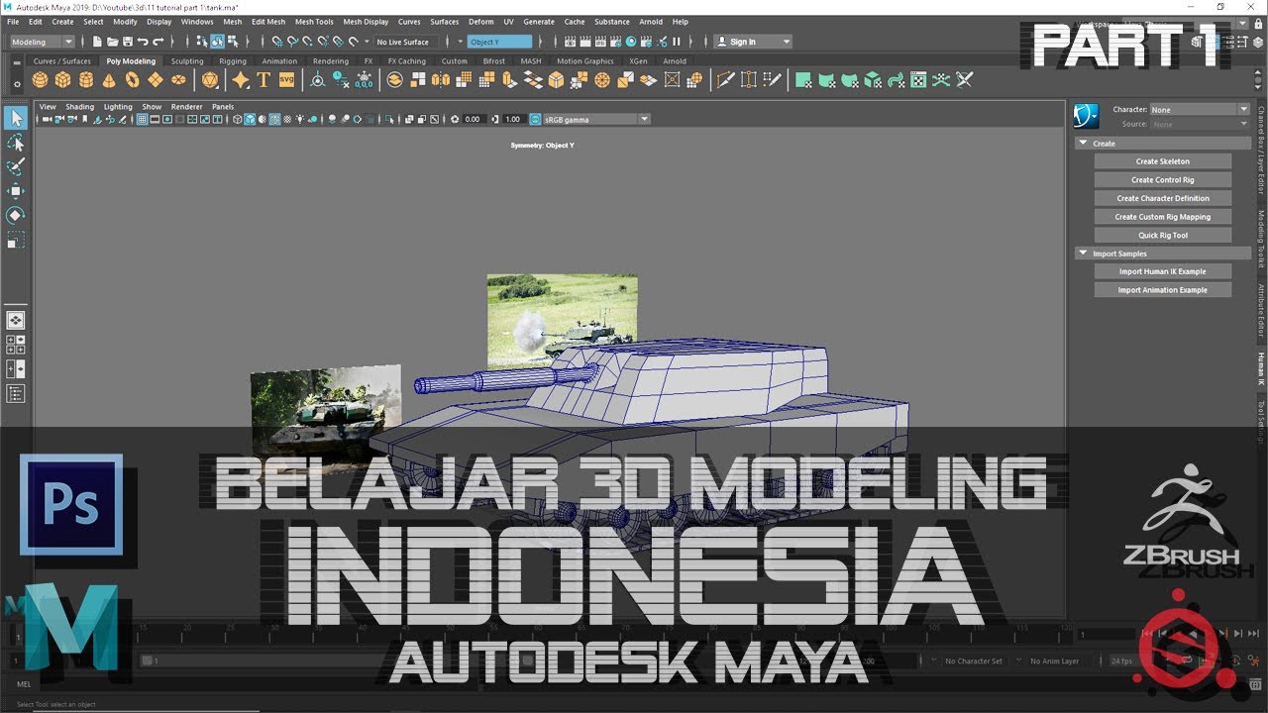Click the Open Scene folder icon
This screenshot has height=713, width=1268.
[112, 42]
